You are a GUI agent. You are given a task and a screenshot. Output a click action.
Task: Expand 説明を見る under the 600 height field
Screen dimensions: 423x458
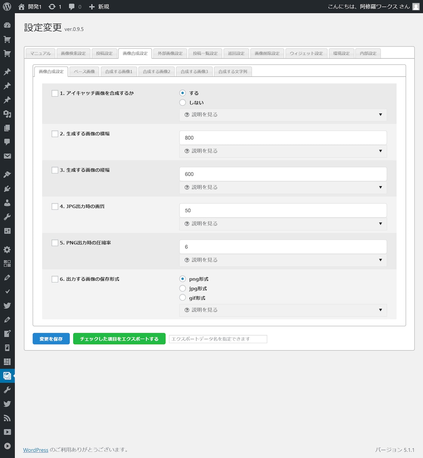[283, 188]
